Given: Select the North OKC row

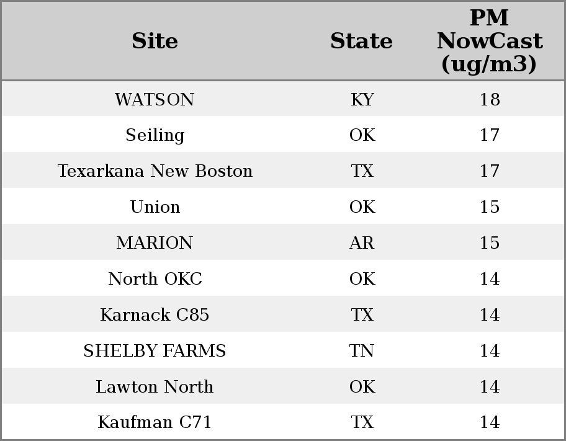Looking at the screenshot, I should point(283,278).
